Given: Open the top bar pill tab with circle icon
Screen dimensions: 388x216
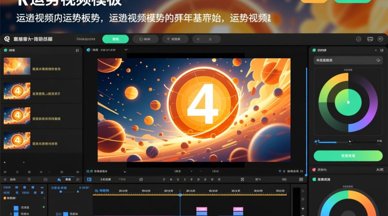Looking at the screenshot, I should (x=145, y=39).
